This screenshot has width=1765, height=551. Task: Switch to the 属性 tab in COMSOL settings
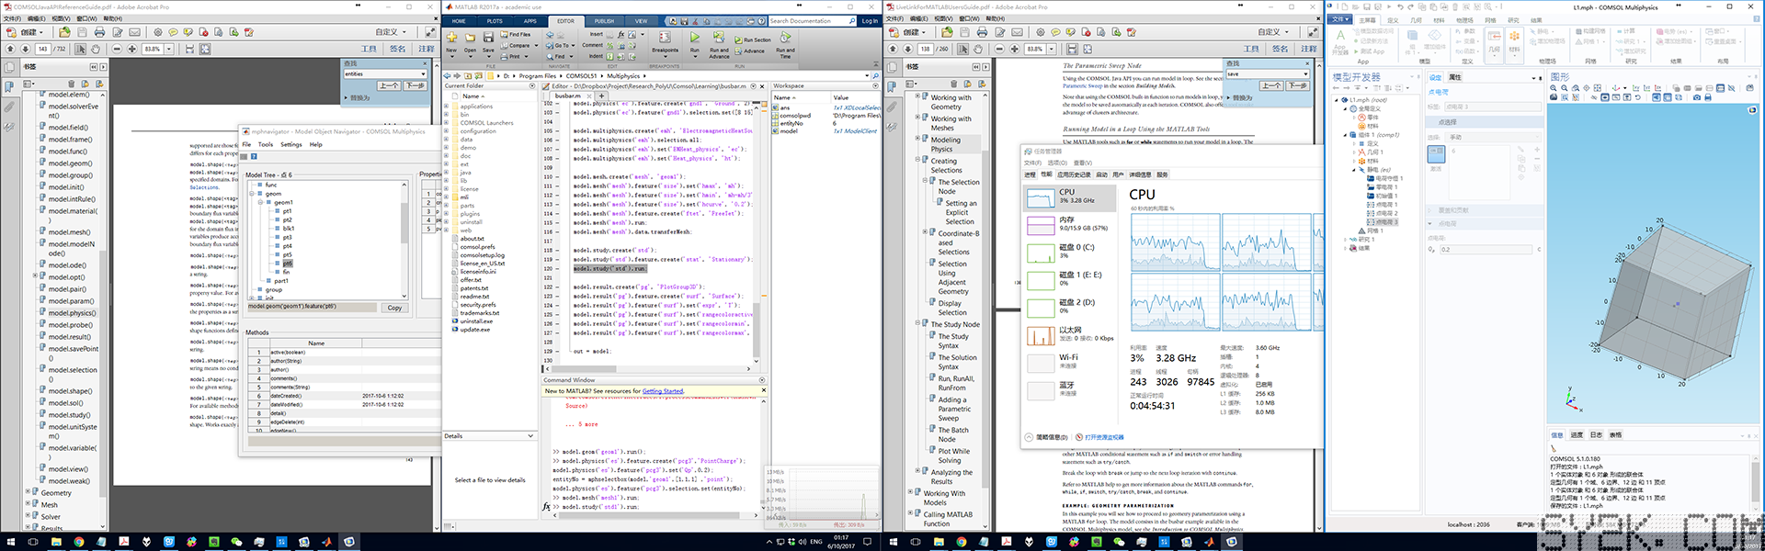click(x=1455, y=77)
